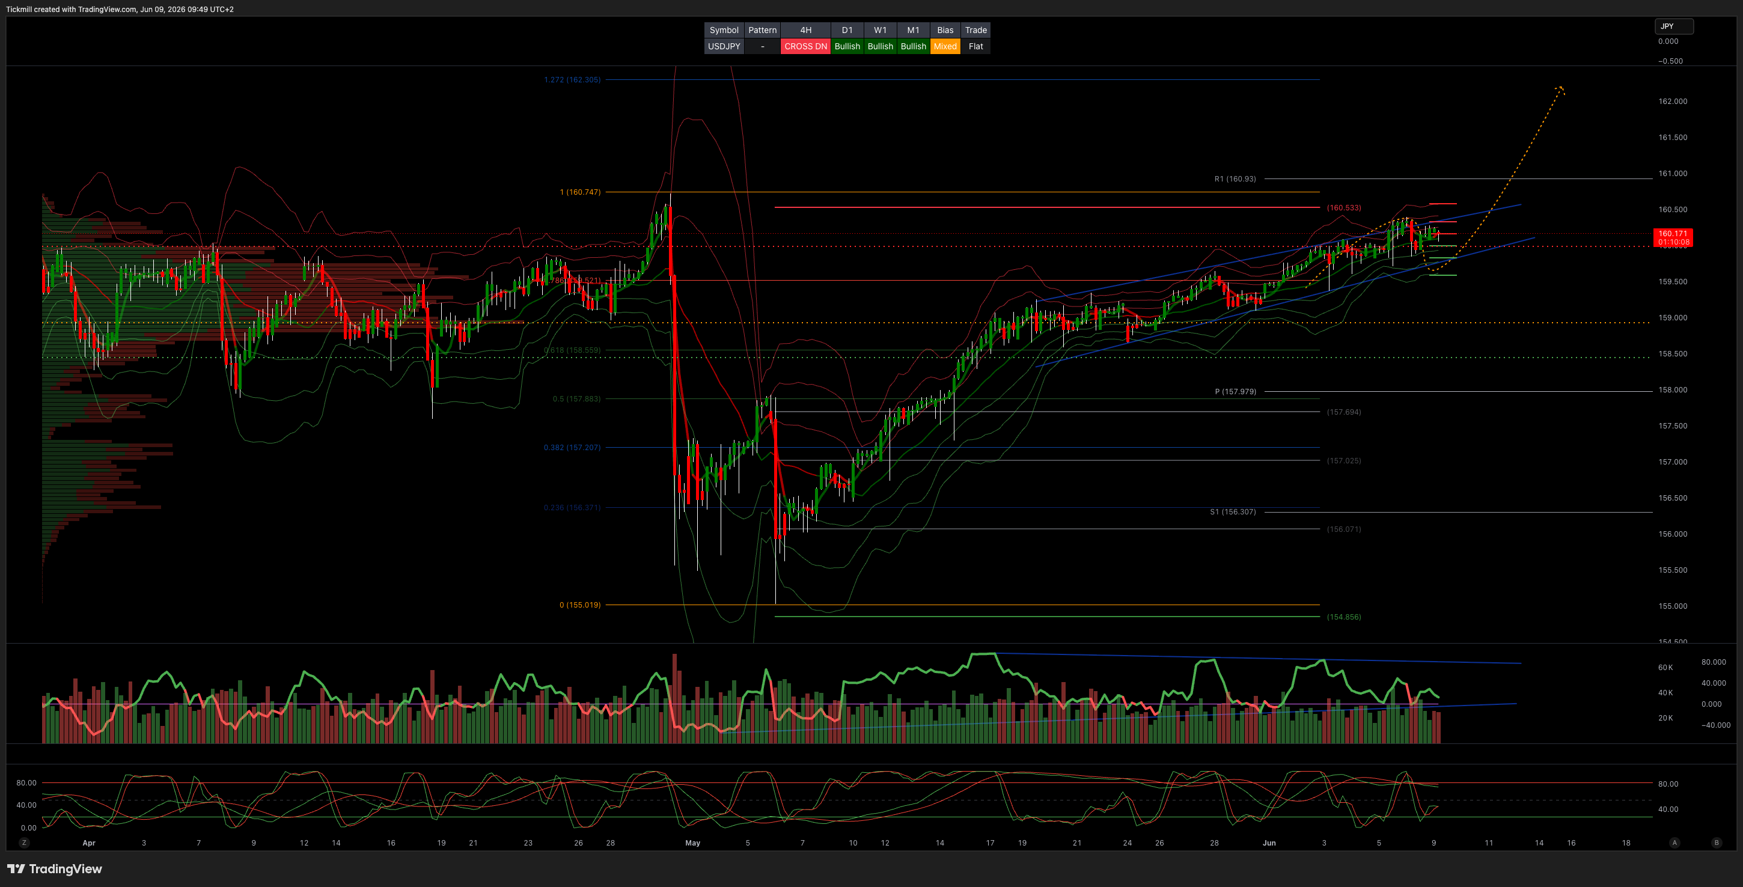Click the green (154.856) level label
The image size is (1743, 887).
pyautogui.click(x=1344, y=617)
